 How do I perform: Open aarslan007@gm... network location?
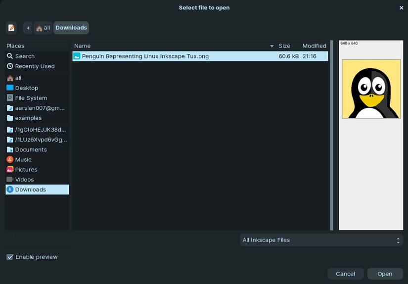coord(37,108)
